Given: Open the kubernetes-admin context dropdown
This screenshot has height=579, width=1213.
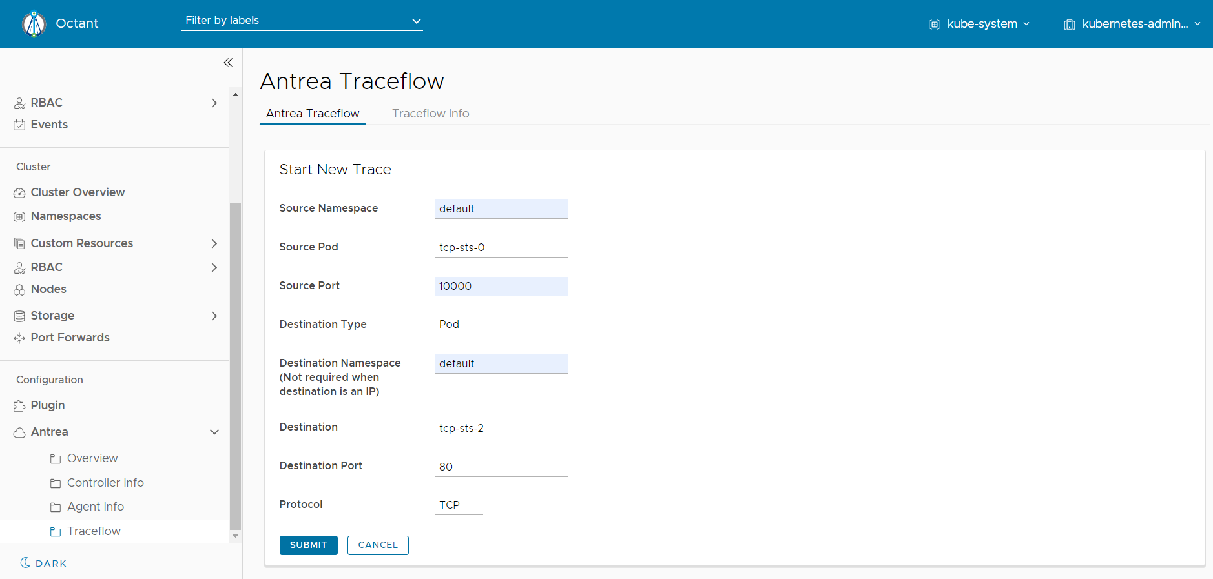Looking at the screenshot, I should coord(1132,24).
